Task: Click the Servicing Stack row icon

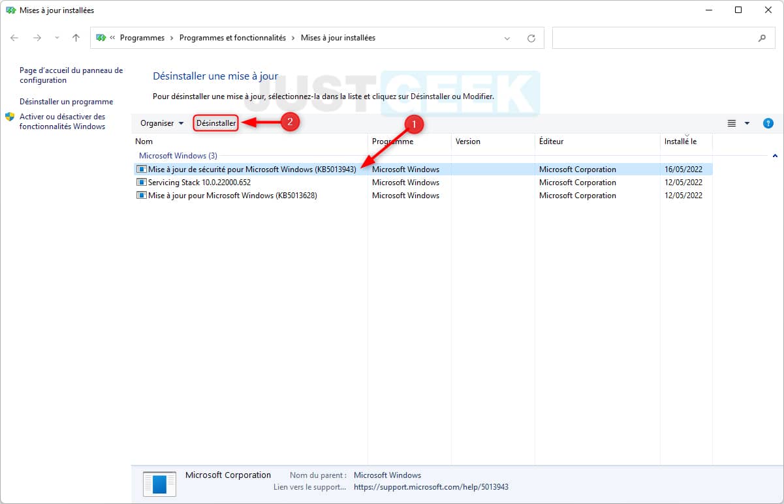Action: 142,183
